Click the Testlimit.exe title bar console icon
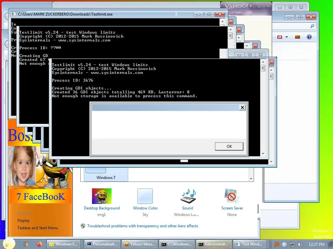 14,14
